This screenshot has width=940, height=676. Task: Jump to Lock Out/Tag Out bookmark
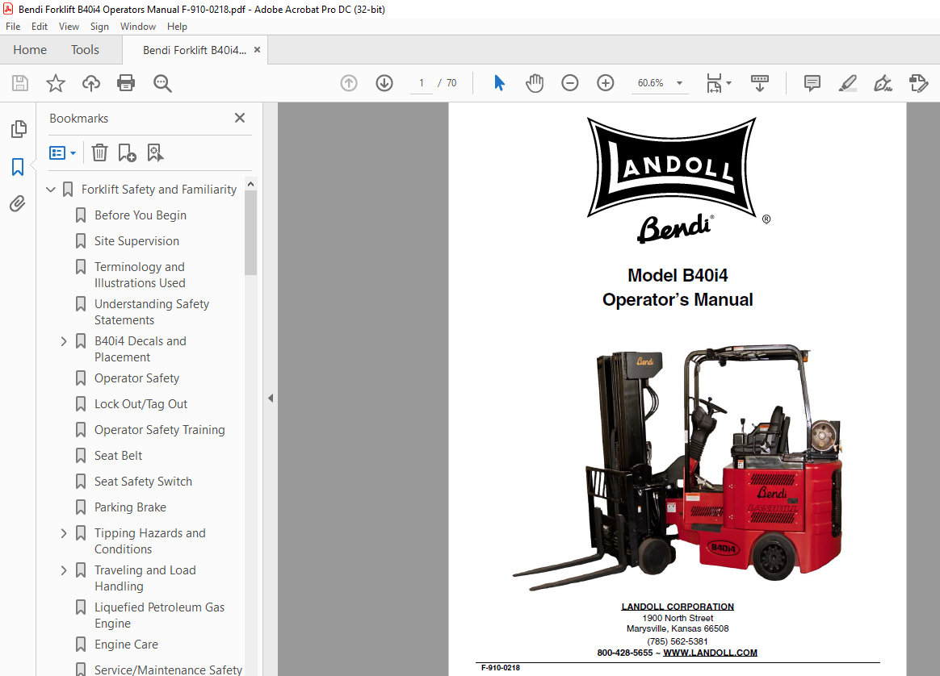point(141,404)
